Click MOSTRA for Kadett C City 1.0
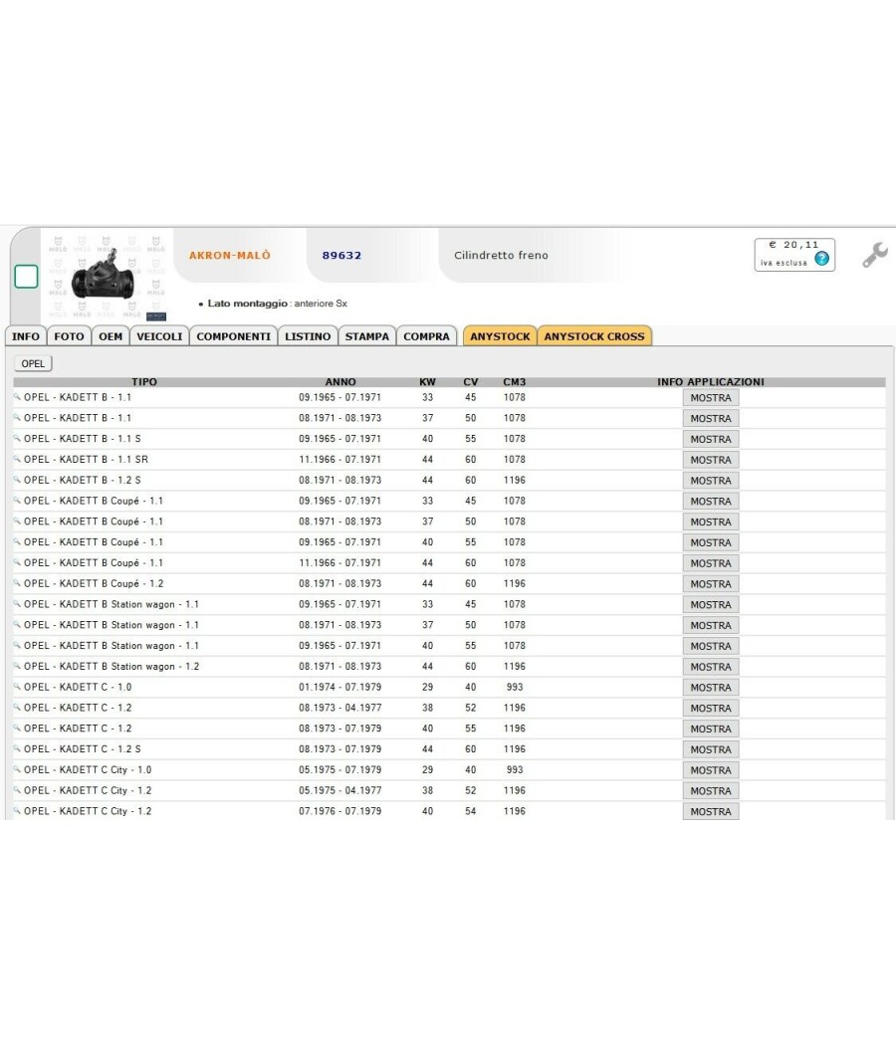This screenshot has width=896, height=1045. coord(711,769)
